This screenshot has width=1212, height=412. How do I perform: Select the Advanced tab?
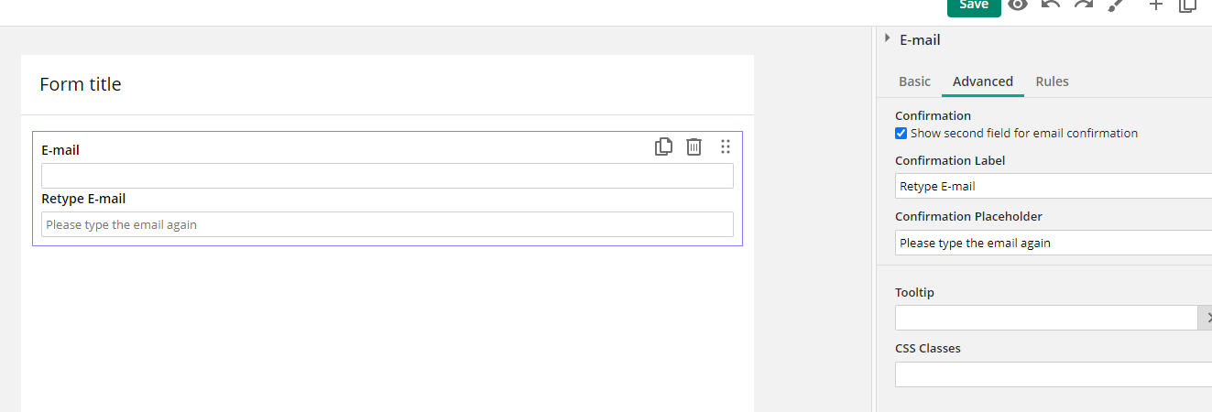983,81
